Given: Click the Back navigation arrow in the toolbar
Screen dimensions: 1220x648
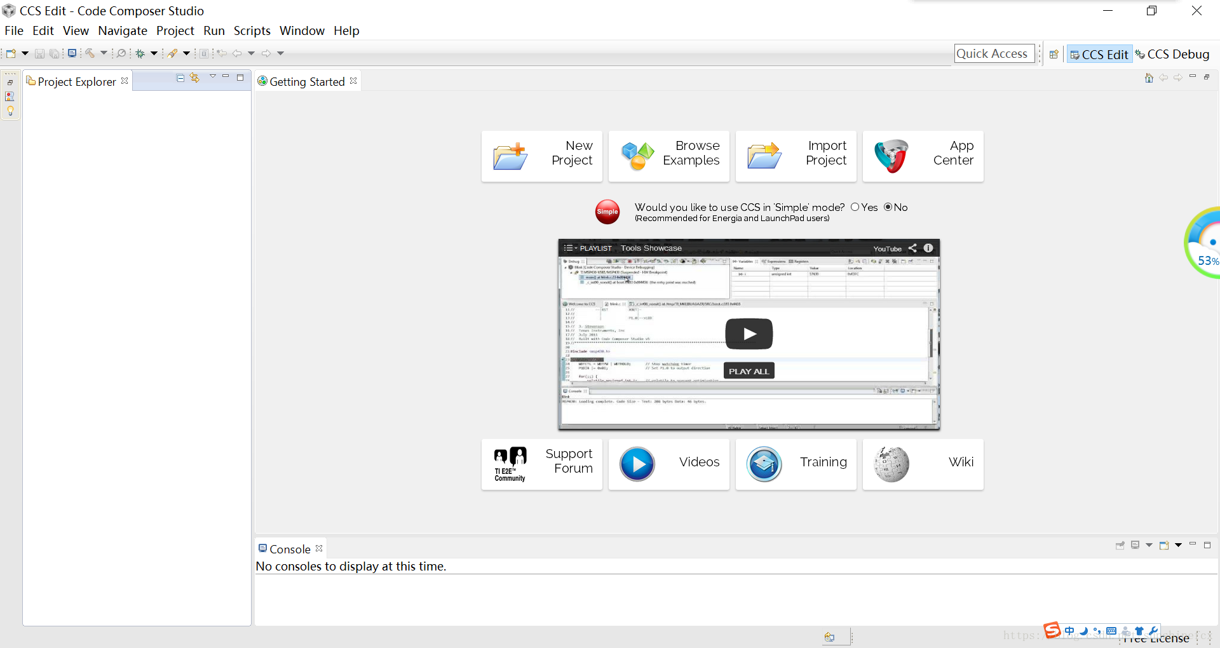Looking at the screenshot, I should (237, 53).
